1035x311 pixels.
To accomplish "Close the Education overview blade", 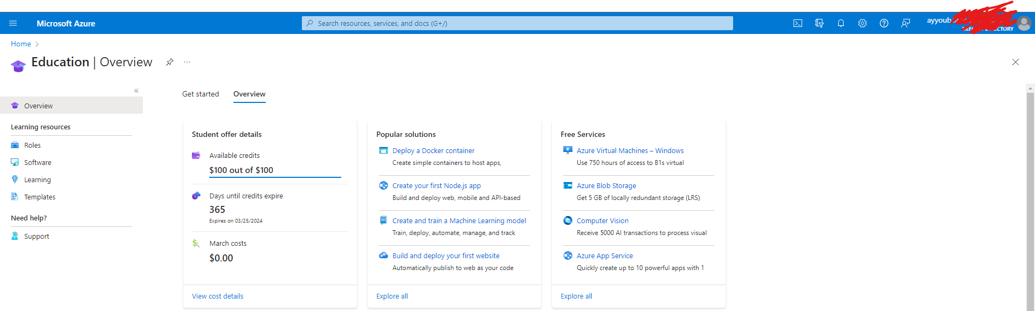I will pyautogui.click(x=1016, y=62).
